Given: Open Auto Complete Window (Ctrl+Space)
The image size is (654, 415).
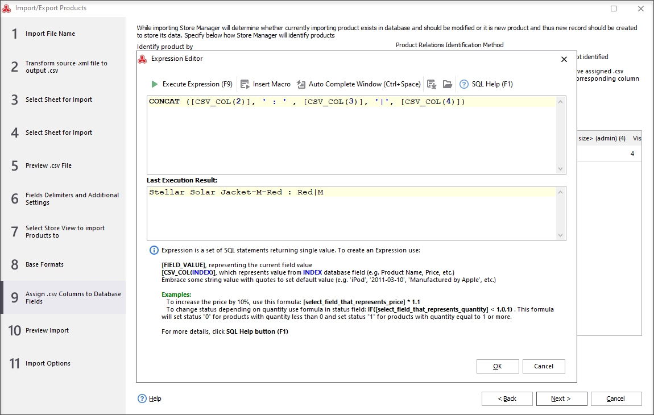Looking at the screenshot, I should [x=359, y=84].
